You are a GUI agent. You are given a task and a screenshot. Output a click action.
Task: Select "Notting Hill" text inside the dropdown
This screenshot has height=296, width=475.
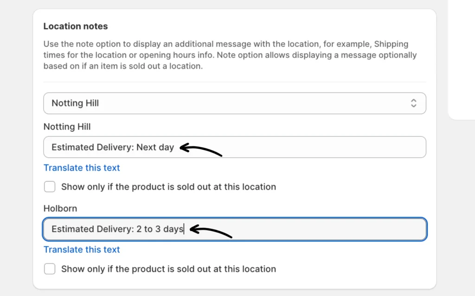[x=75, y=103]
